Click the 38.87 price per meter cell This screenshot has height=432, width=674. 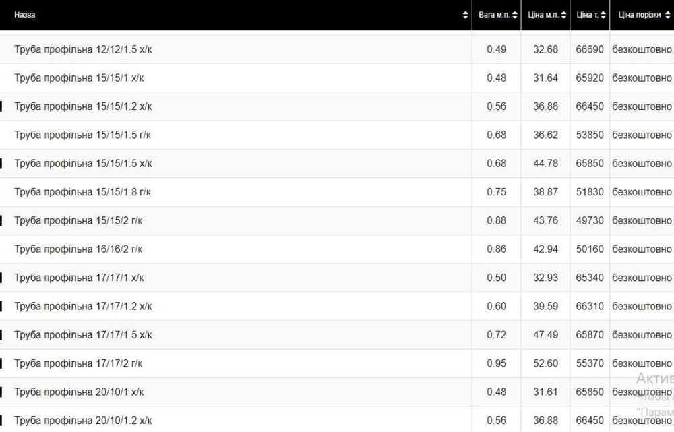pyautogui.click(x=545, y=192)
